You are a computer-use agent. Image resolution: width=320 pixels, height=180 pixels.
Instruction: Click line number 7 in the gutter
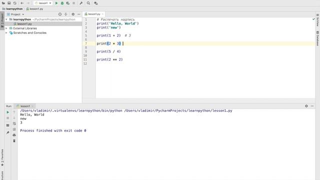(86, 43)
